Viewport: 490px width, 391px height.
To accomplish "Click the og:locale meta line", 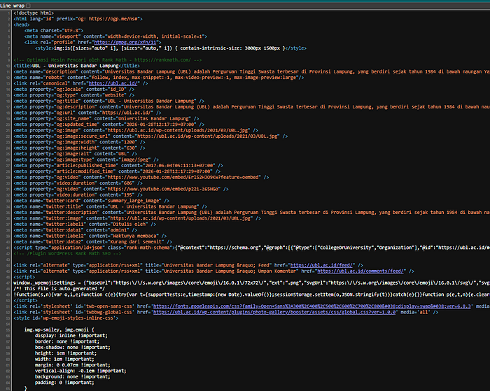I will (73, 90).
